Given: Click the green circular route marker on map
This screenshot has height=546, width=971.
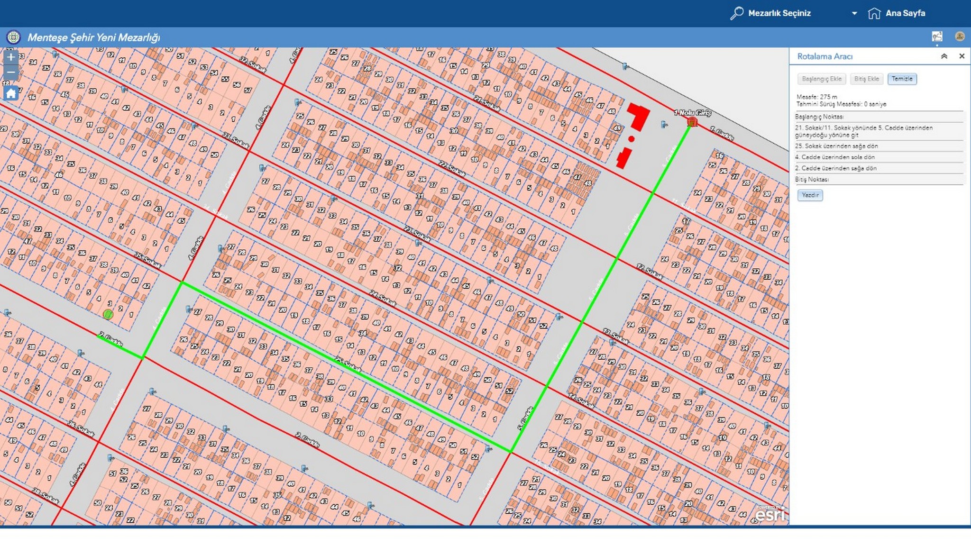Looking at the screenshot, I should tap(108, 314).
